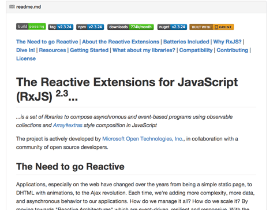
Task: Click the tag v2.3.24 badge
Action: [61, 27]
